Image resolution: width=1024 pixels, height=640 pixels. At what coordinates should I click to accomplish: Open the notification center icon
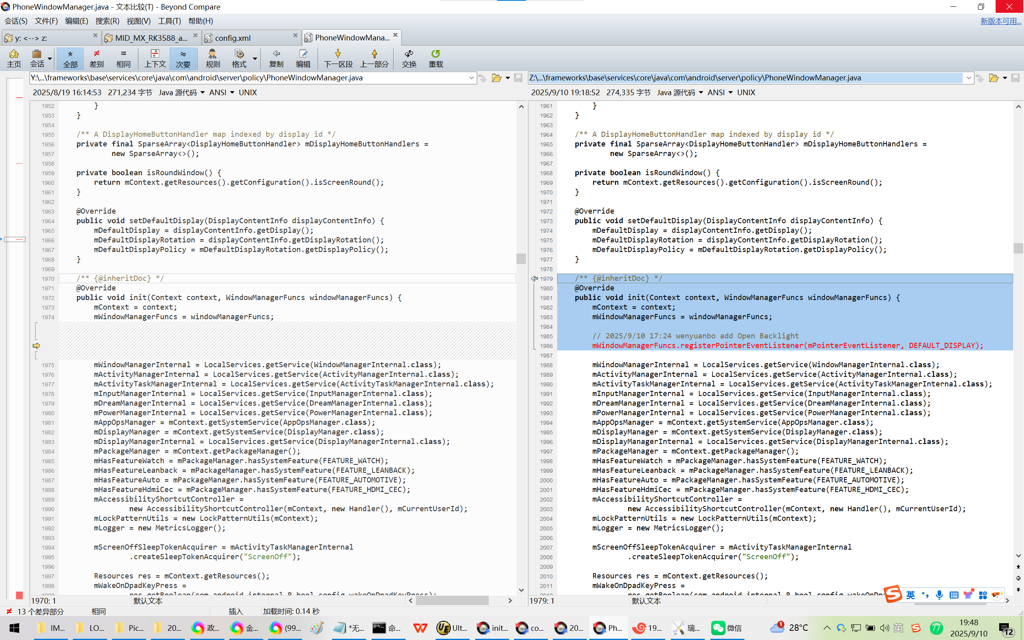coord(1007,629)
